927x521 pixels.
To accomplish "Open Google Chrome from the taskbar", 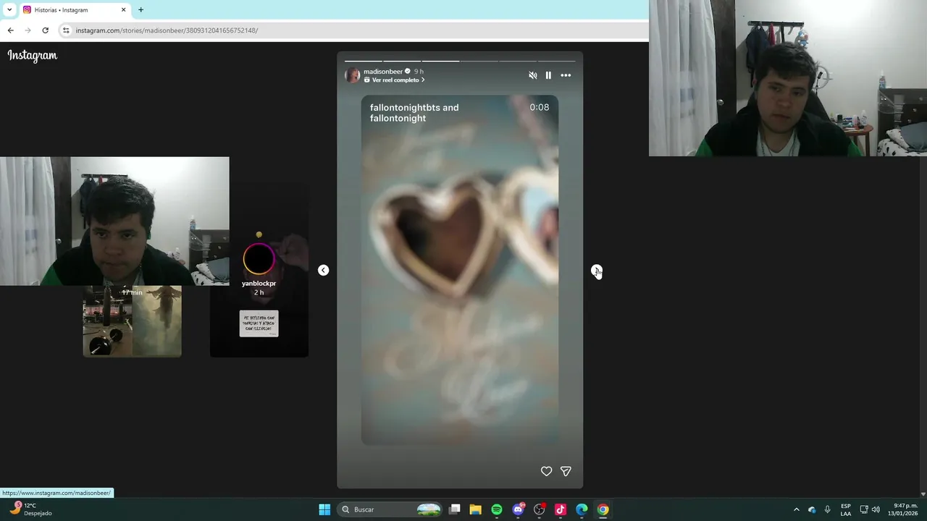I will [x=603, y=509].
